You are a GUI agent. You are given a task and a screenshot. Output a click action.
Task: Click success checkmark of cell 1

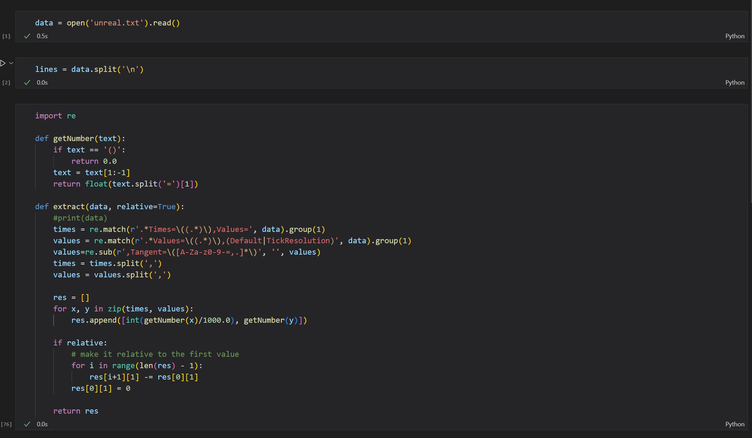click(27, 36)
